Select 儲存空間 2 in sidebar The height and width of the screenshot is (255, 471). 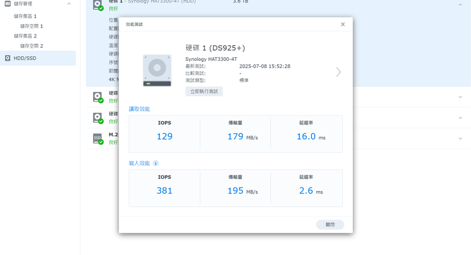(x=31, y=46)
